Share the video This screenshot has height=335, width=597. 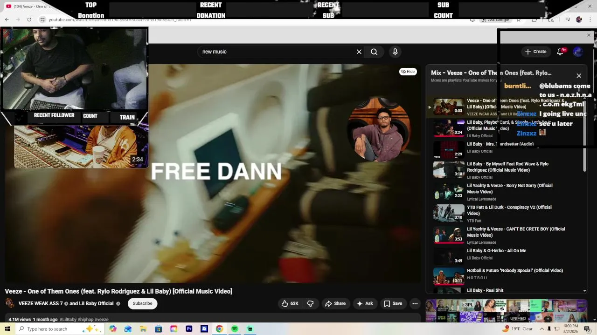[x=335, y=303]
